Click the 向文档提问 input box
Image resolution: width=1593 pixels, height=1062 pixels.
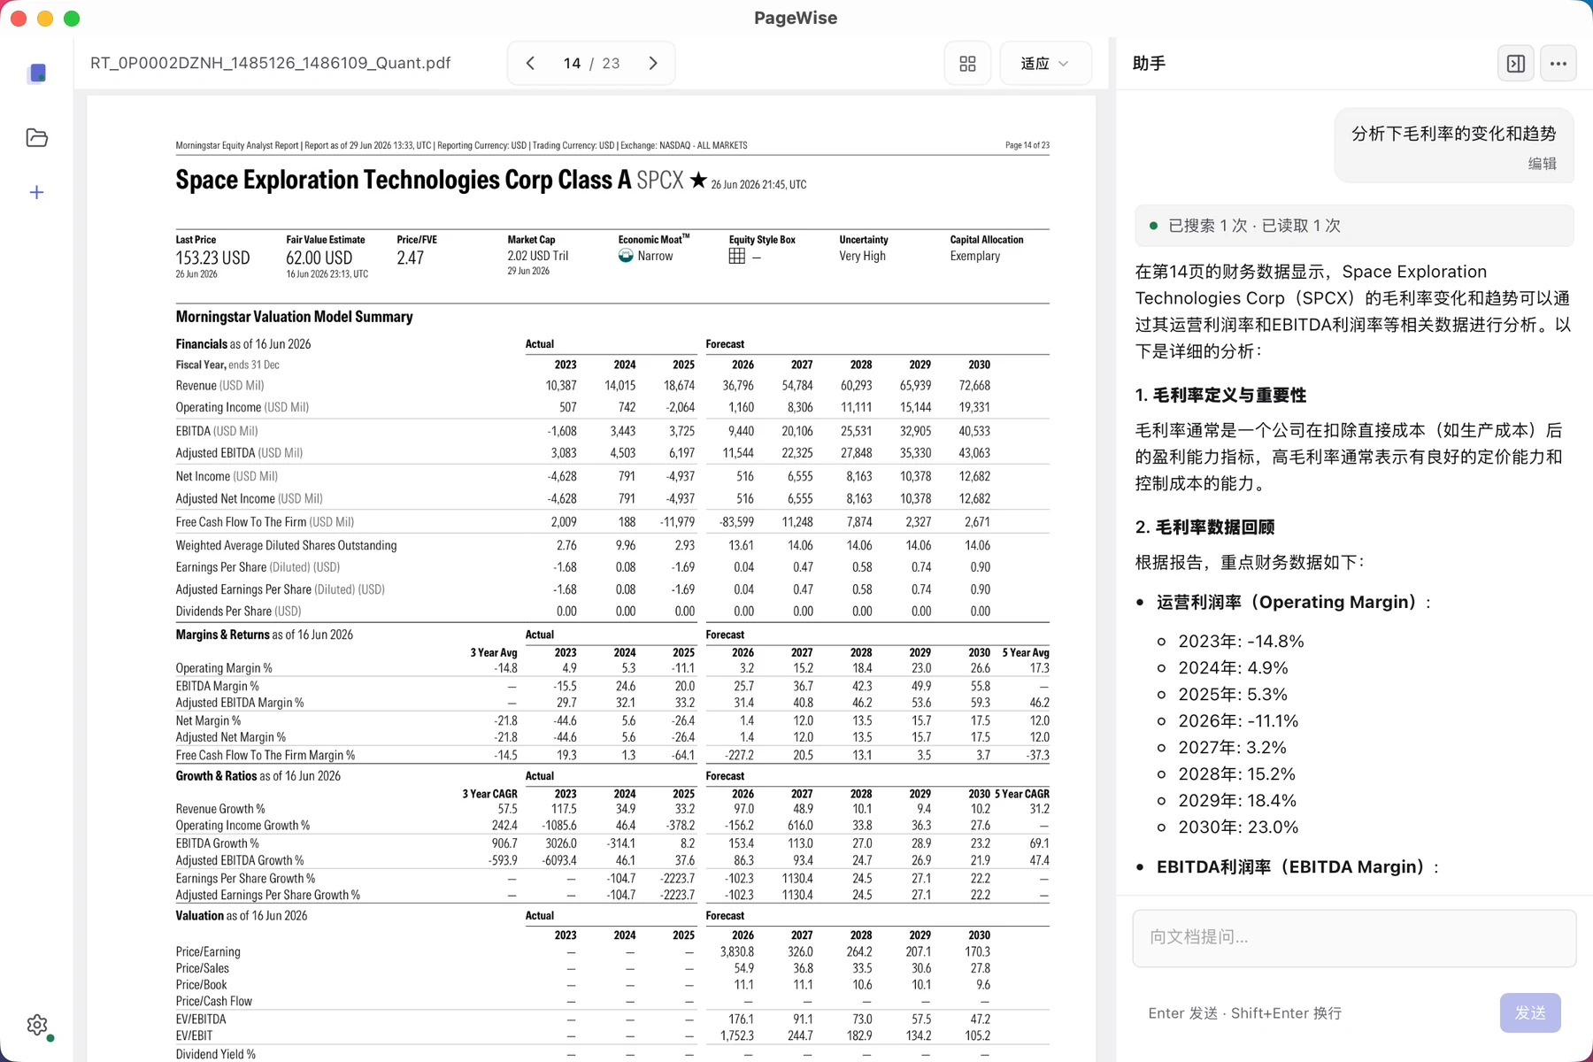(1354, 937)
